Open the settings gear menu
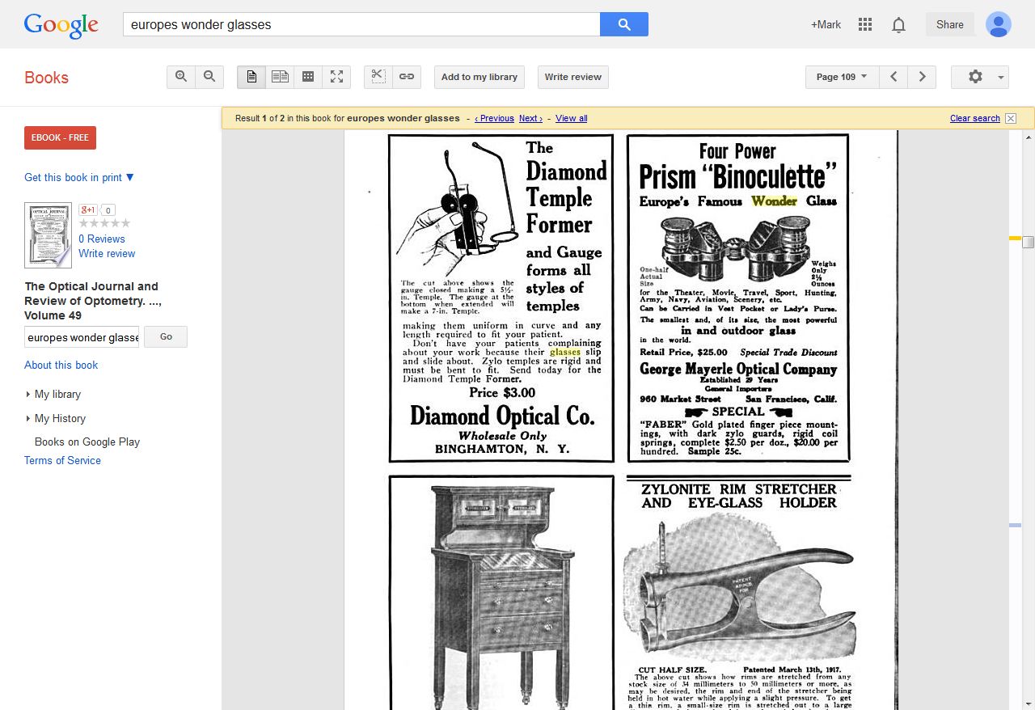The image size is (1035, 710). (x=980, y=77)
